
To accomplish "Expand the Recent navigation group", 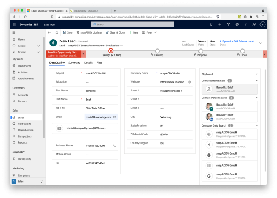I will coord(38,46).
